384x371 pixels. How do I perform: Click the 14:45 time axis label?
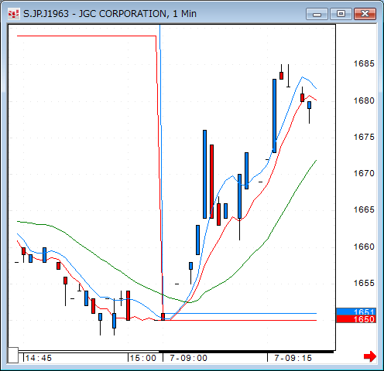(x=38, y=358)
